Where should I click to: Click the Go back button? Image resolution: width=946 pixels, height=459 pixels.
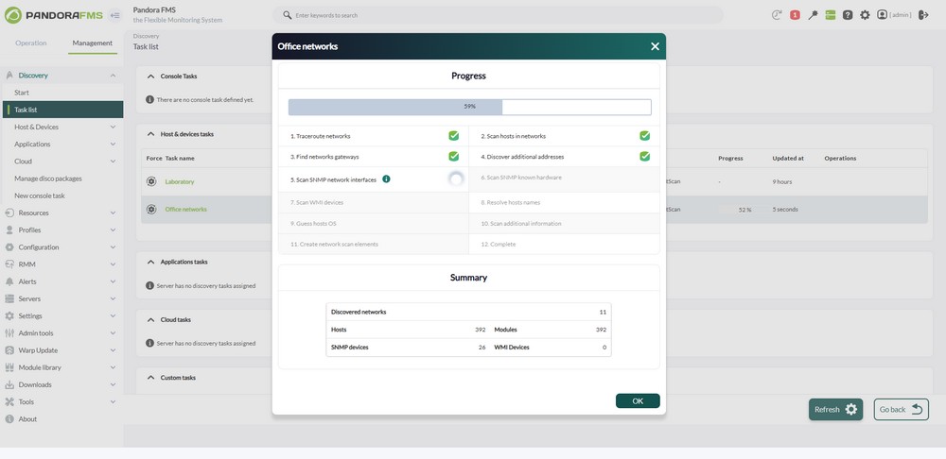point(901,409)
